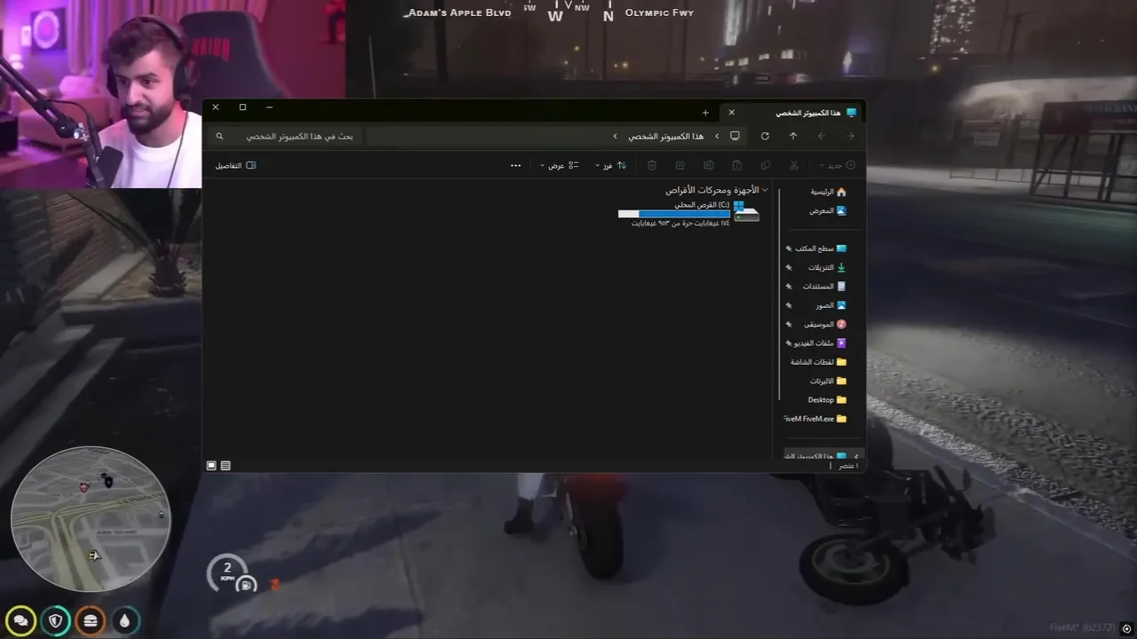1137x639 pixels.
Task: Click the streamer webcam overlay
Action: (x=172, y=93)
